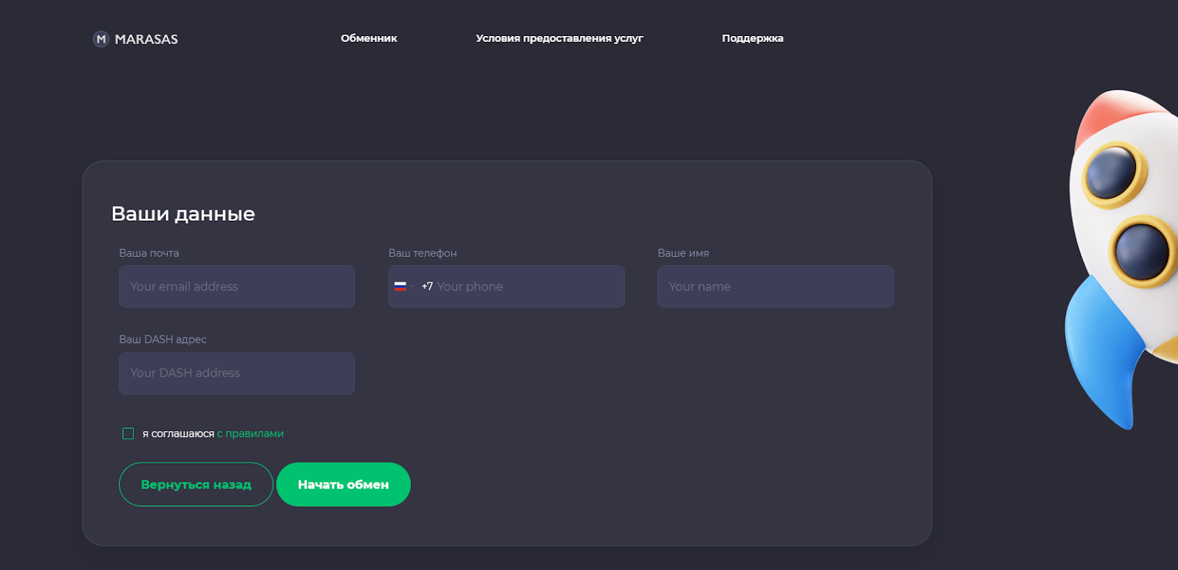The image size is (1178, 570).
Task: Click the MARASAS brand name text
Action: click(x=147, y=39)
